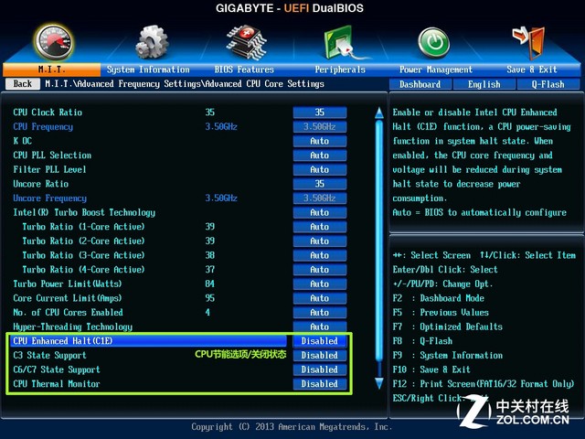Open Hyper-Threading Technology Auto option
The height and width of the screenshot is (439, 585).
point(320,327)
